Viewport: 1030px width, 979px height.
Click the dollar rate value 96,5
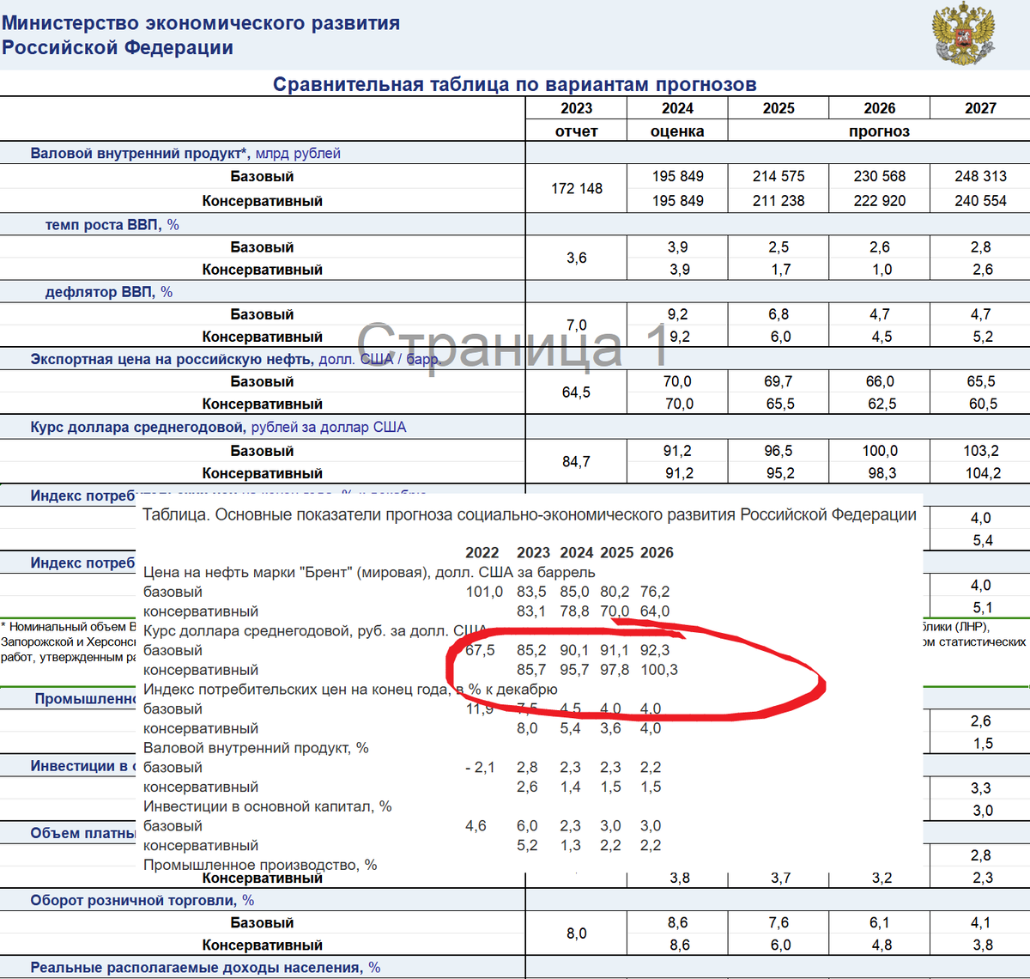tap(779, 450)
